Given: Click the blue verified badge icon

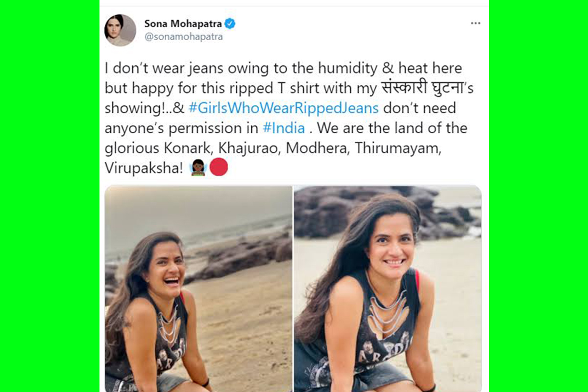Looking at the screenshot, I should 230,24.
